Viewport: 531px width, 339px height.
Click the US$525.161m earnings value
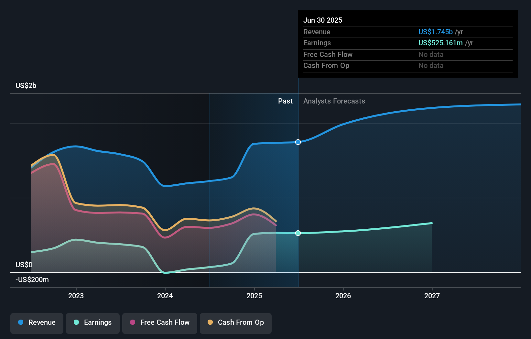pos(440,43)
